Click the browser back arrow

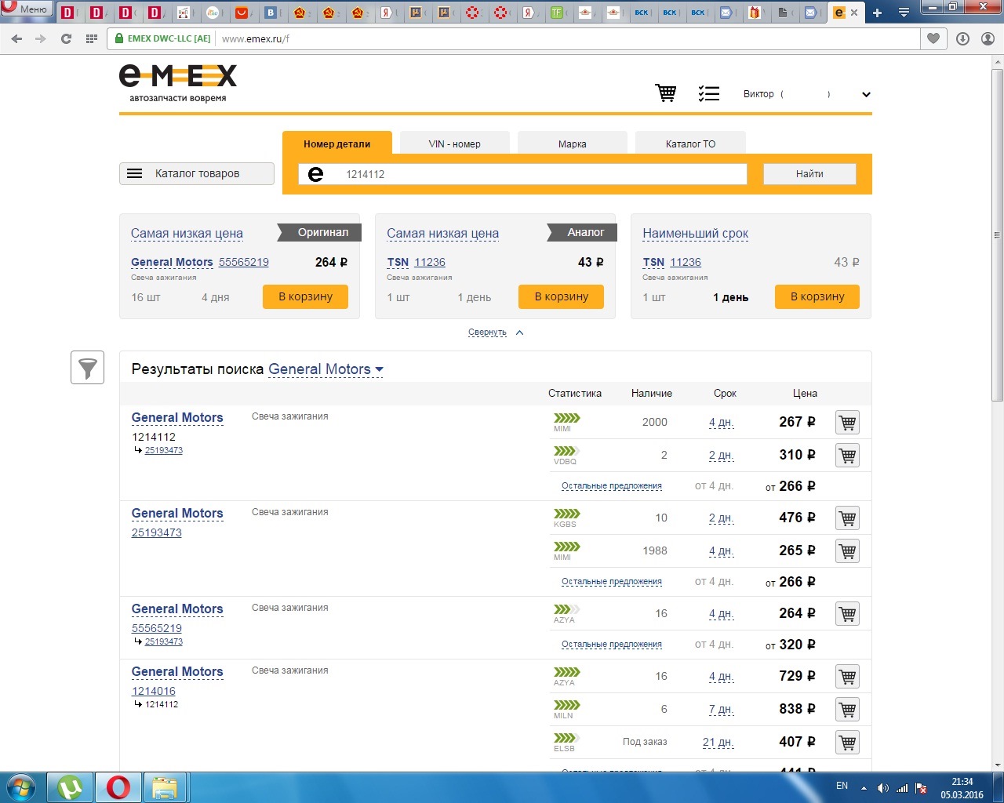tap(17, 38)
